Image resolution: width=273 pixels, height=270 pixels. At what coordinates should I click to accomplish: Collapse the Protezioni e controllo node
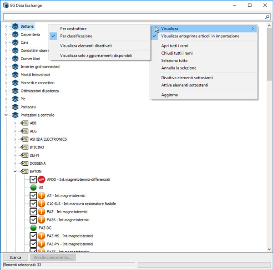tap(6, 115)
